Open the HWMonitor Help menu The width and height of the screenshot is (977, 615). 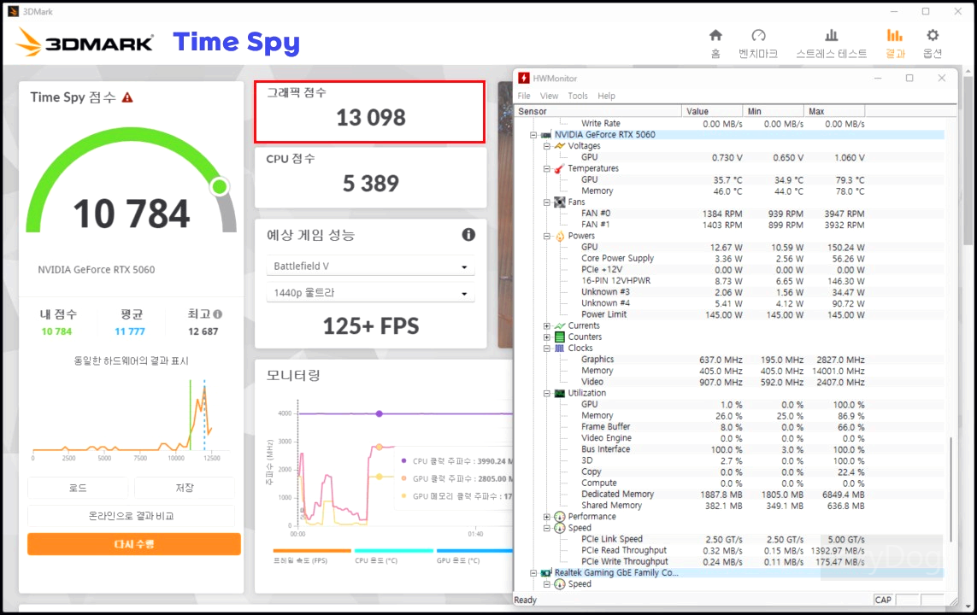tap(606, 96)
